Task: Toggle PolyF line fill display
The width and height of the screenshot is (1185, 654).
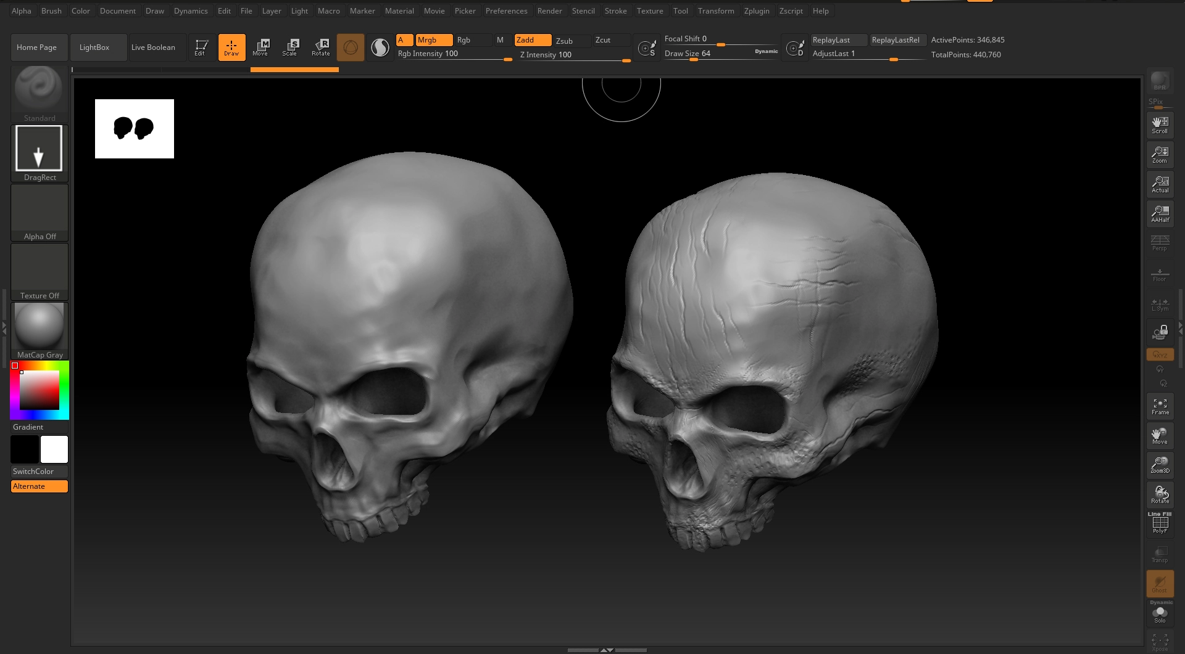Action: (x=1160, y=524)
